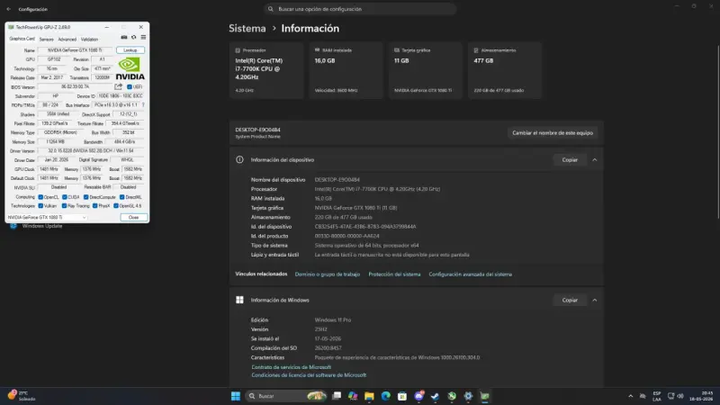The width and height of the screenshot is (720, 405).
Task: Open Microsoft Store from the taskbar
Action: [x=402, y=396]
